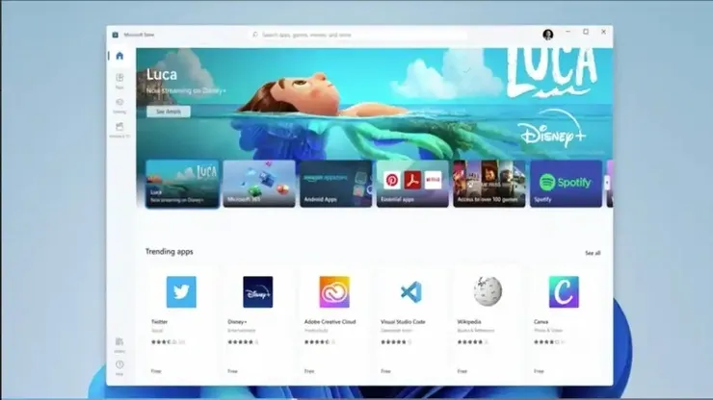
Task: Click the Wikipedia app title text
Action: coord(469,322)
